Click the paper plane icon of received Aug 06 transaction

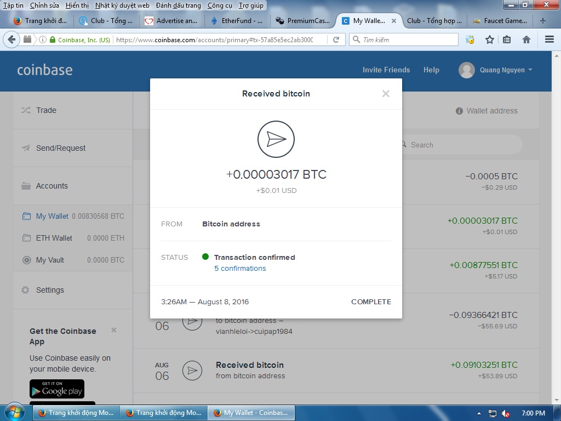coord(192,371)
